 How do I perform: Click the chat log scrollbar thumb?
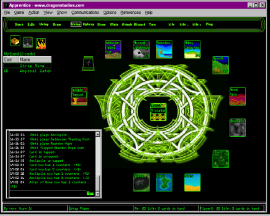97,183
